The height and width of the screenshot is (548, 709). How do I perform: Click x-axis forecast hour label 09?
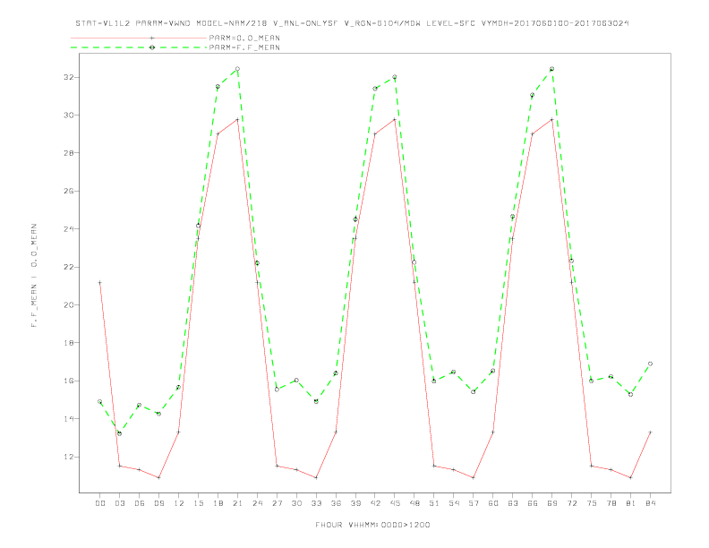(158, 503)
